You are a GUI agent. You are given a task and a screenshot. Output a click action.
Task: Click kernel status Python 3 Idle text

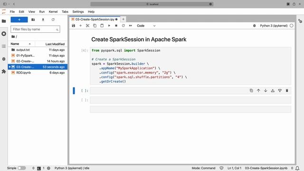(72, 168)
